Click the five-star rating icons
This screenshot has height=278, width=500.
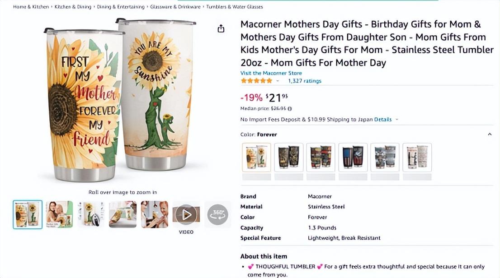256,81
